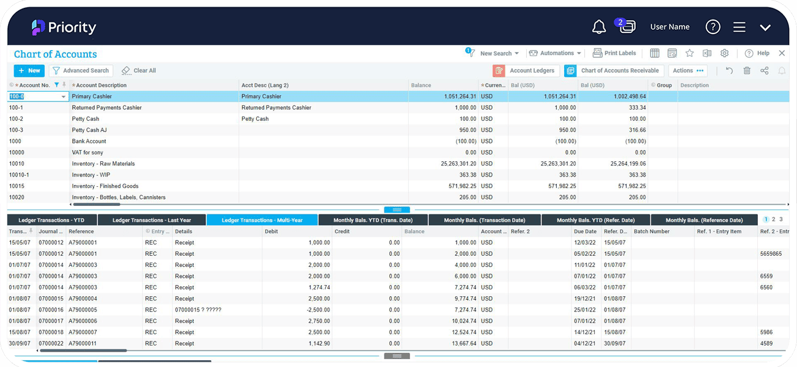Click the undo arrow icon
The width and height of the screenshot is (797, 367).
coord(730,70)
